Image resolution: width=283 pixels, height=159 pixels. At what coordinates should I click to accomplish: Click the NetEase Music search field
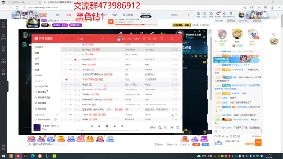[x=88, y=39]
